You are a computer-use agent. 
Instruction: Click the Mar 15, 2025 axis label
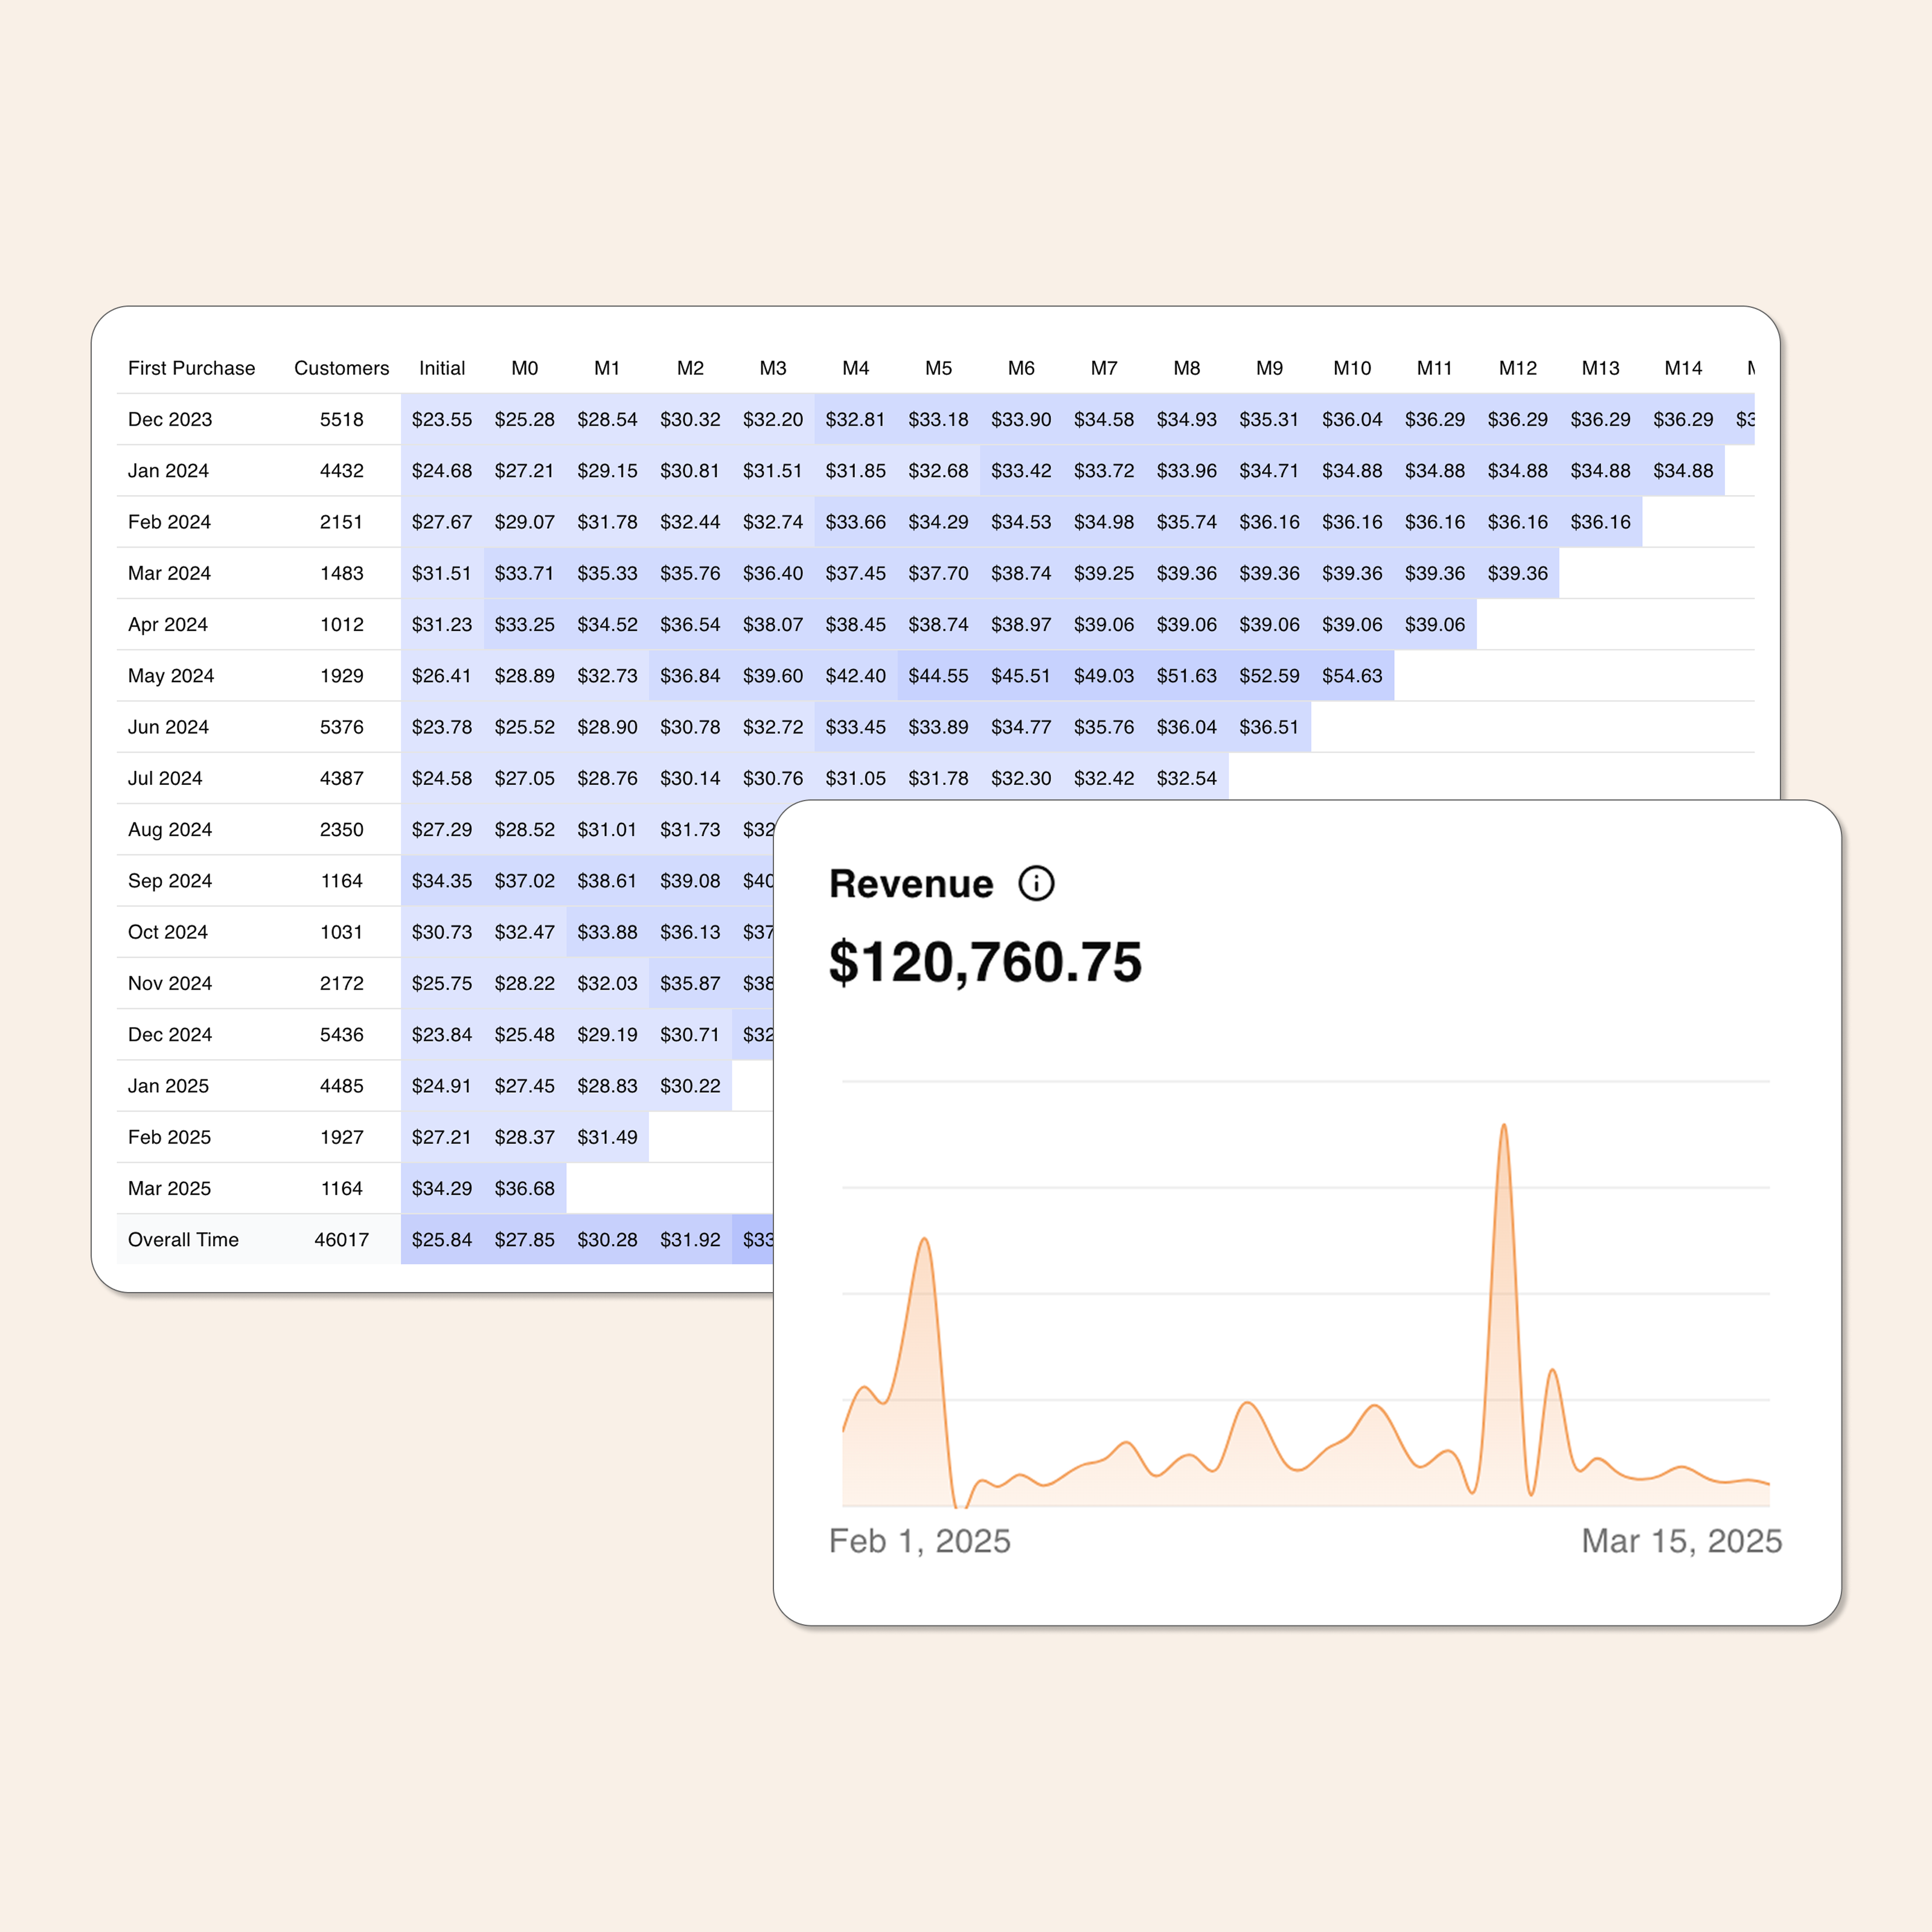(x=1681, y=1541)
